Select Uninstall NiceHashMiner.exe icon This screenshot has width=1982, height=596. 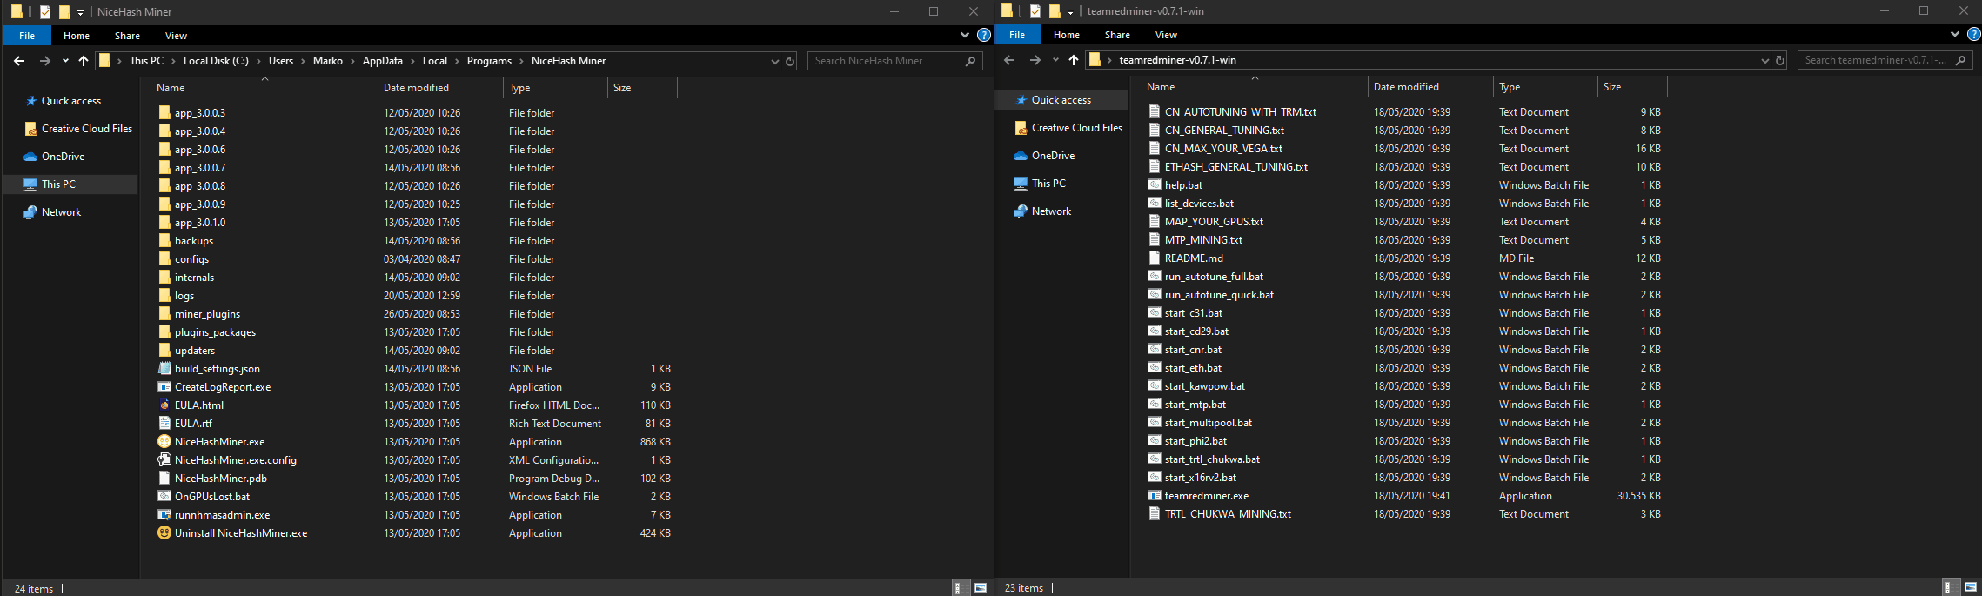pyautogui.click(x=164, y=532)
